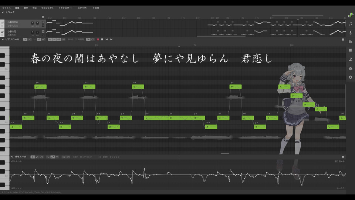Open the note properties panel
Image resolution: width=355 pixels, height=200 pixels.
(x=351, y=24)
